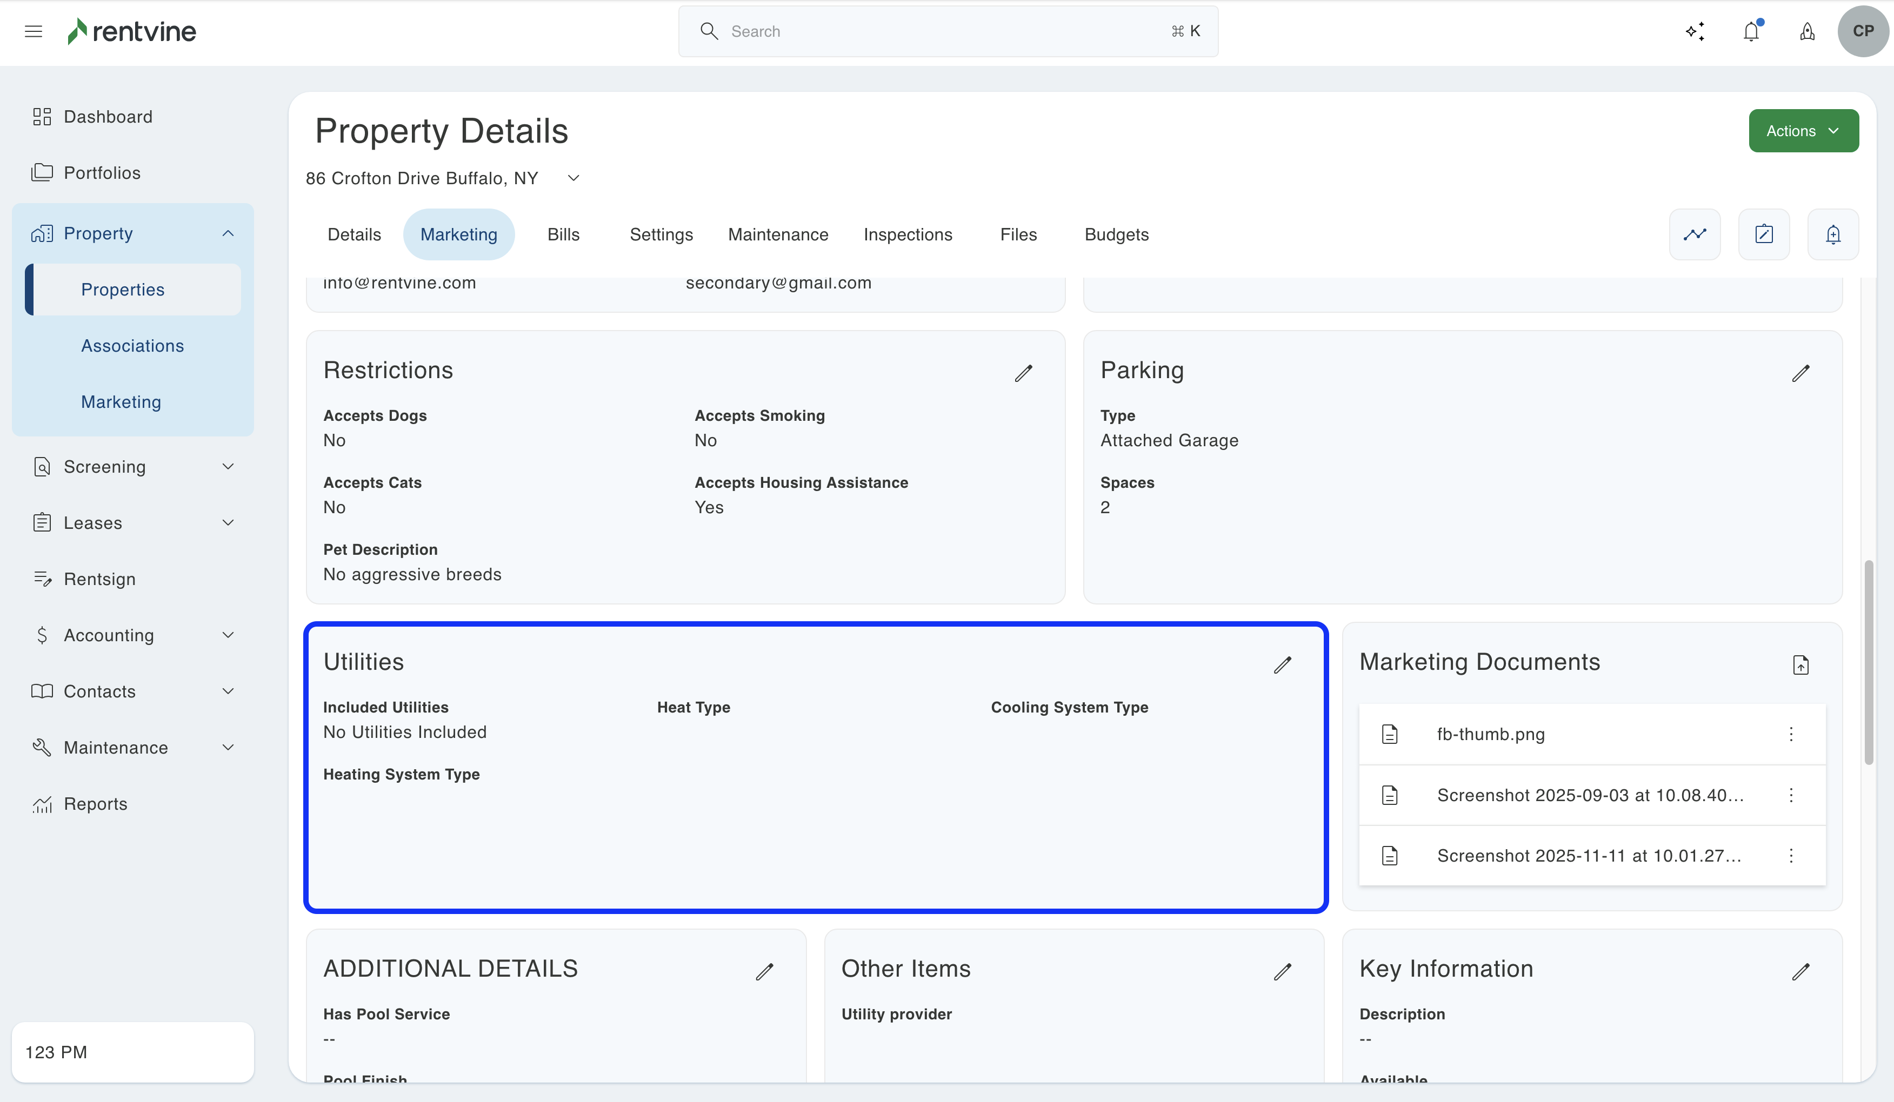Click the rocket icon in header

1807,31
